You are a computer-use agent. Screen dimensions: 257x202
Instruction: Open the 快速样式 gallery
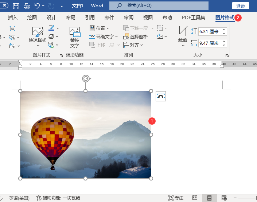pos(38,37)
